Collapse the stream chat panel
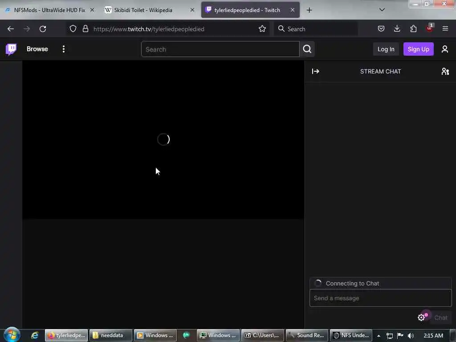Viewport: 456px width, 342px height. pos(316,72)
